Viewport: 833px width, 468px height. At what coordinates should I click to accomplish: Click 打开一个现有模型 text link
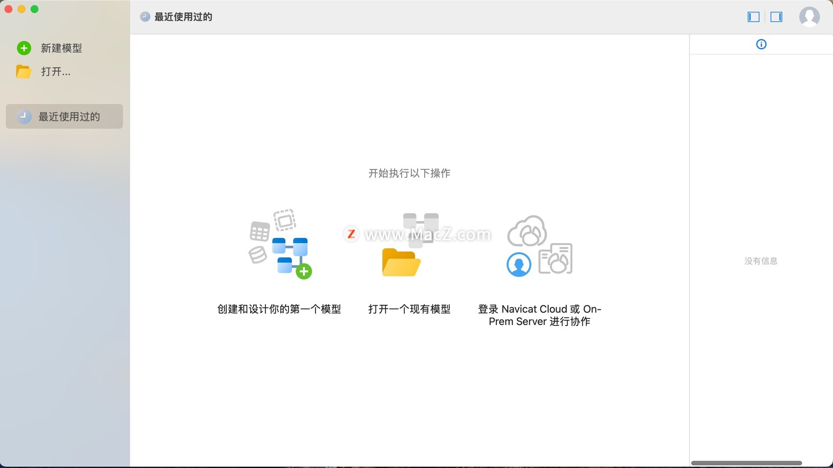[x=409, y=309]
